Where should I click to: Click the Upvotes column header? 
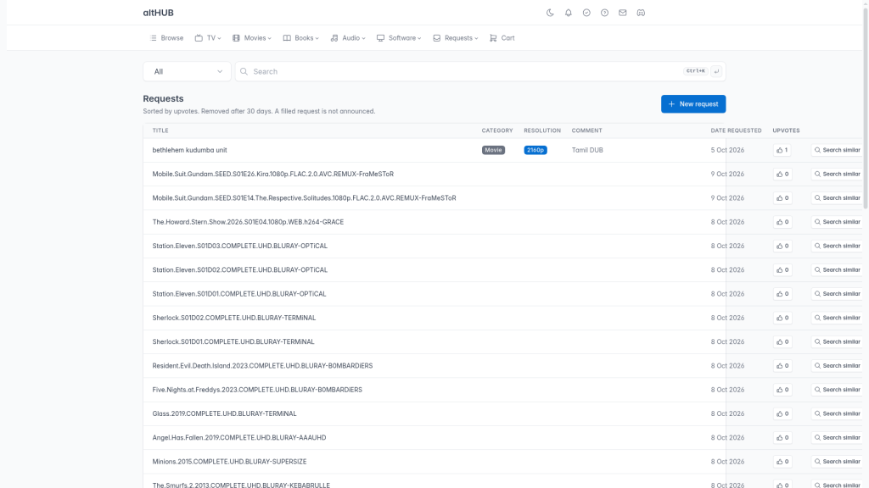pos(786,130)
